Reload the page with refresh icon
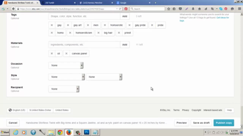This screenshot has height=136, width=243. point(120,9)
